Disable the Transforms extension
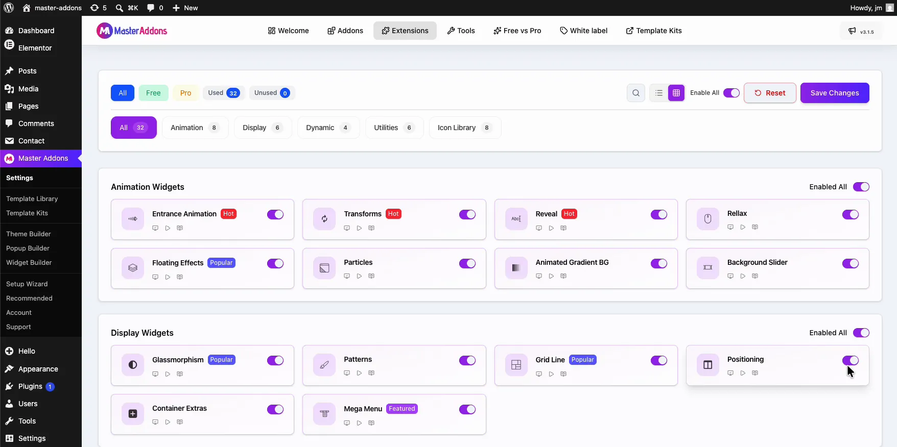Screen dimensions: 897x447 pos(467,214)
